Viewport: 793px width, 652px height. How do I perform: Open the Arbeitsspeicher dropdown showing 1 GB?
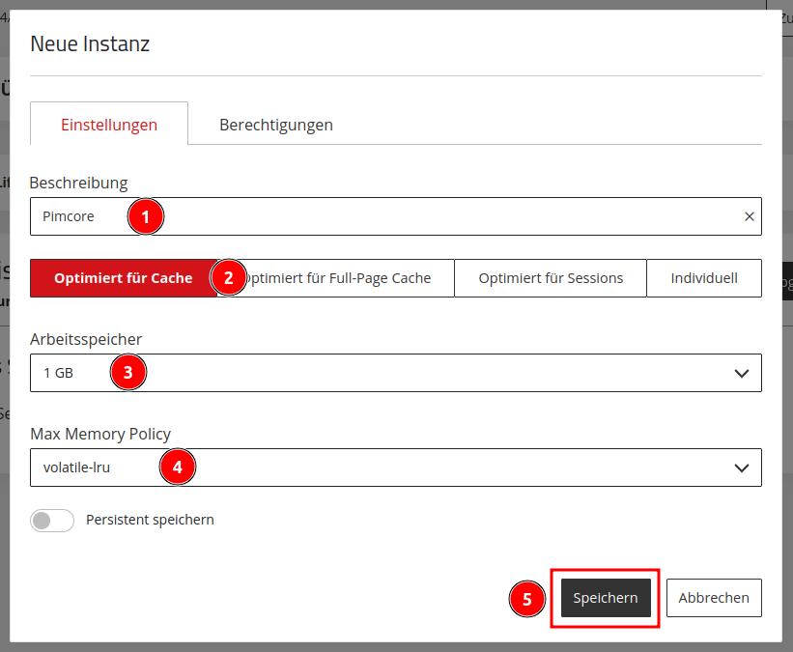[x=395, y=373]
